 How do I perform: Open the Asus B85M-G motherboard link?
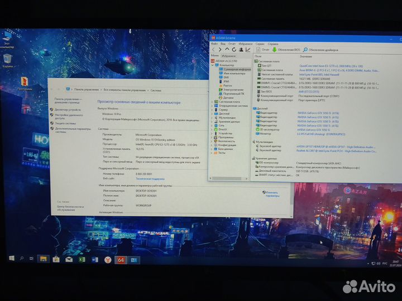[339, 70]
